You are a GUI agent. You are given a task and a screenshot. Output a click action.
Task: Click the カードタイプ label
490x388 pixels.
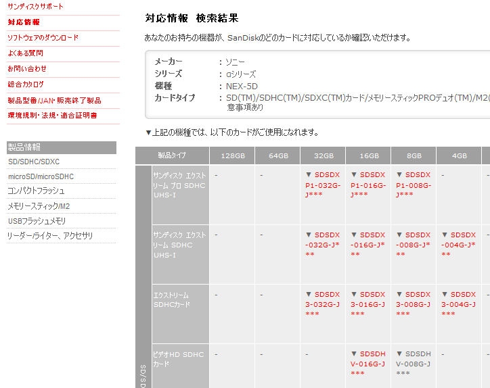pos(175,98)
